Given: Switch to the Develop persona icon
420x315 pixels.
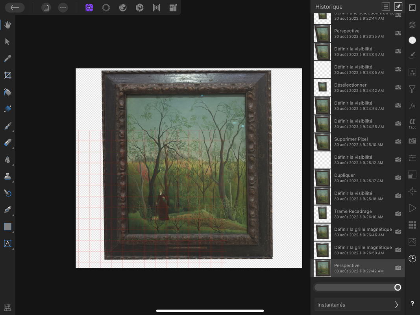Looking at the screenshot, I should (x=140, y=7).
